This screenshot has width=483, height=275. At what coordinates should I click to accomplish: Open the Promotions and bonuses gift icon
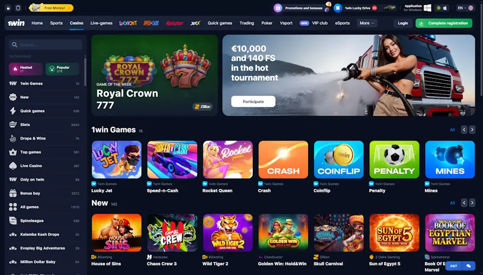tap(278, 8)
